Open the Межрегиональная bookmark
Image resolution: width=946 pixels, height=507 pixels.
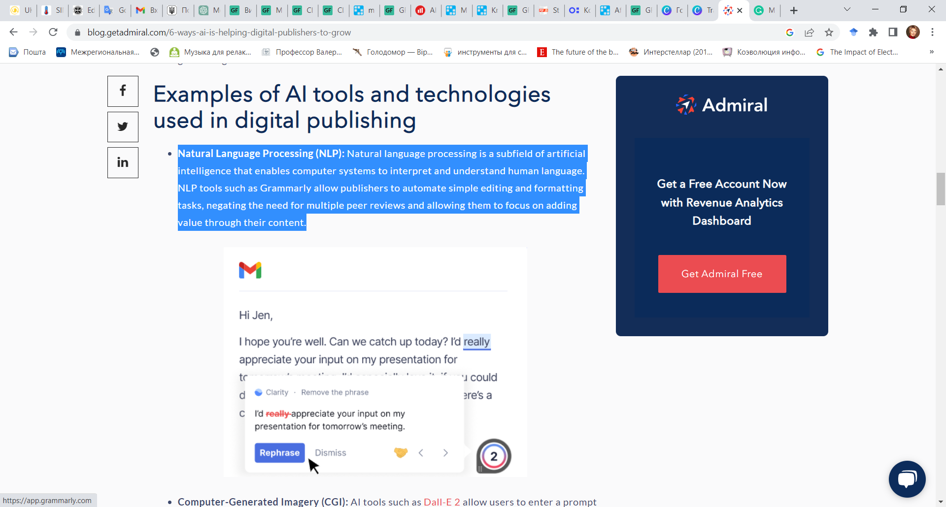click(x=98, y=52)
